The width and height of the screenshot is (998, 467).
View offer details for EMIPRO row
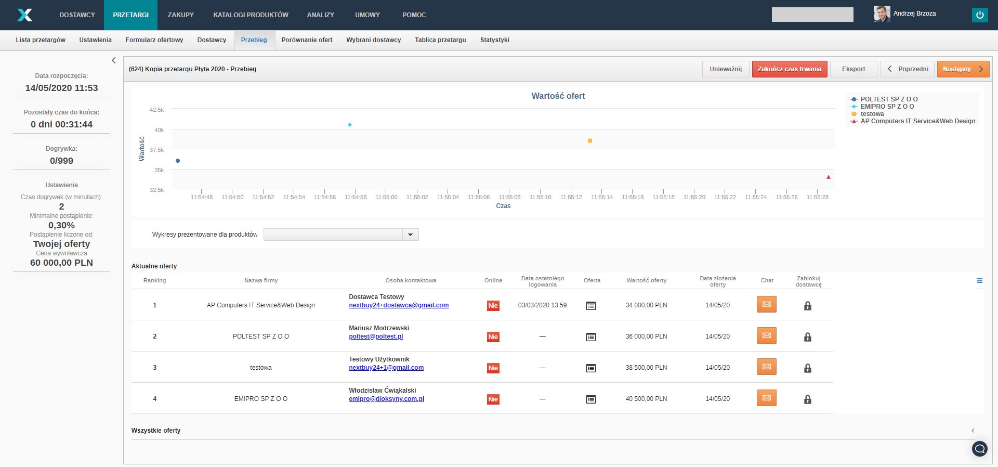point(590,399)
